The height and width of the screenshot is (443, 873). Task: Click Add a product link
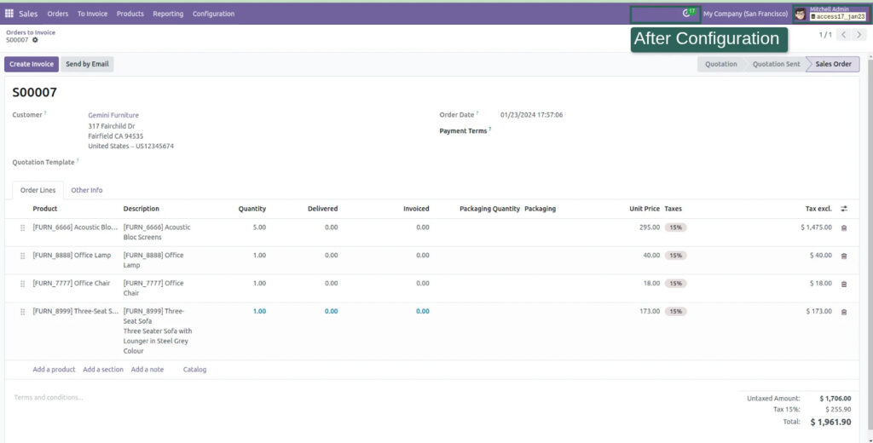(x=54, y=370)
